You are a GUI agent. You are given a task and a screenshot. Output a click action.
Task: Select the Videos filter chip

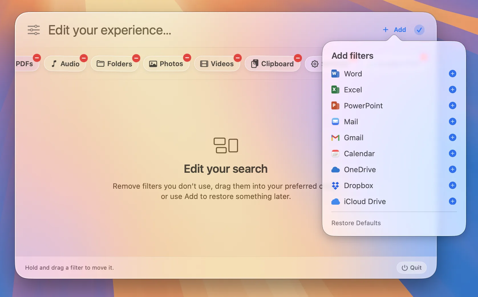click(217, 64)
